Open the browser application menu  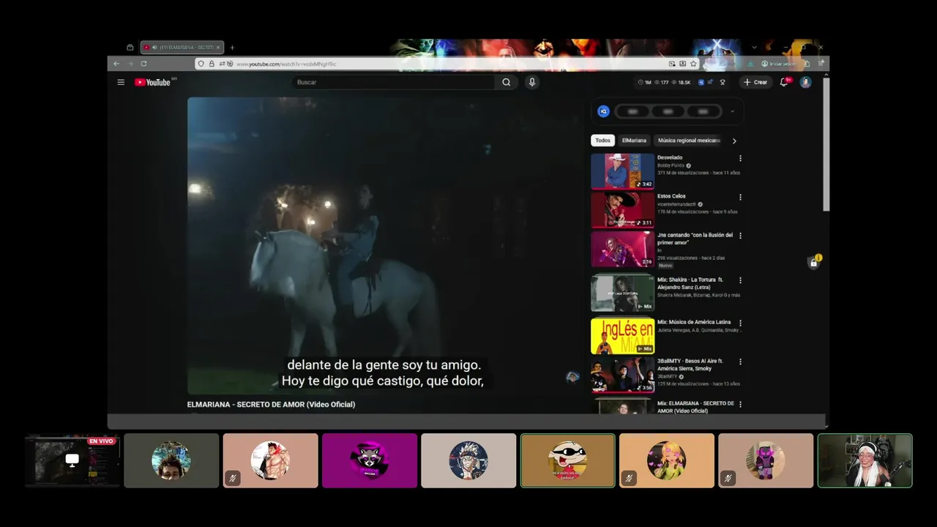click(821, 64)
